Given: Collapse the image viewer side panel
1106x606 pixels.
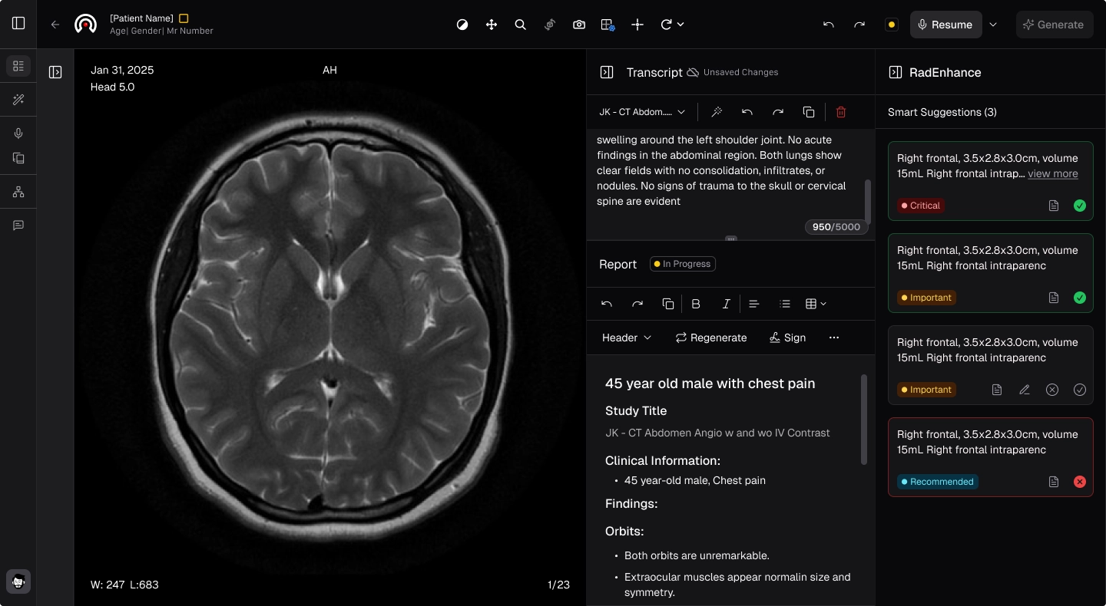Looking at the screenshot, I should pyautogui.click(x=55, y=72).
